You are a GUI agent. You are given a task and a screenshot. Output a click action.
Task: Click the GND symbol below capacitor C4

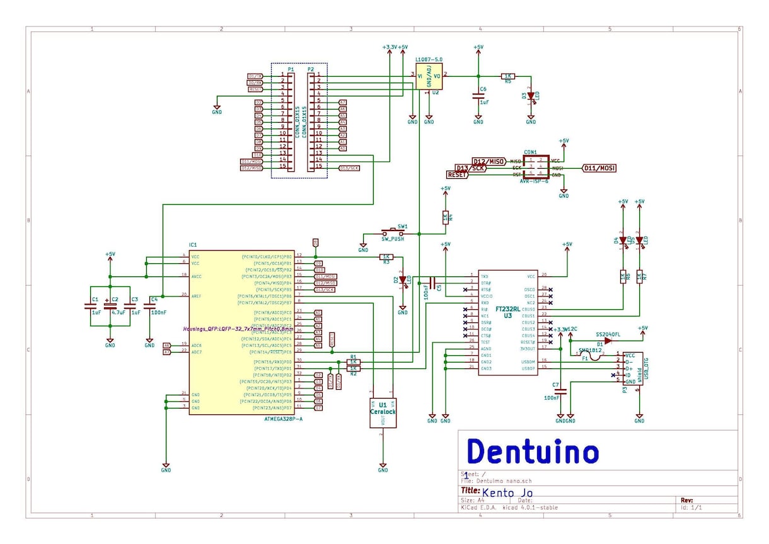pos(149,343)
